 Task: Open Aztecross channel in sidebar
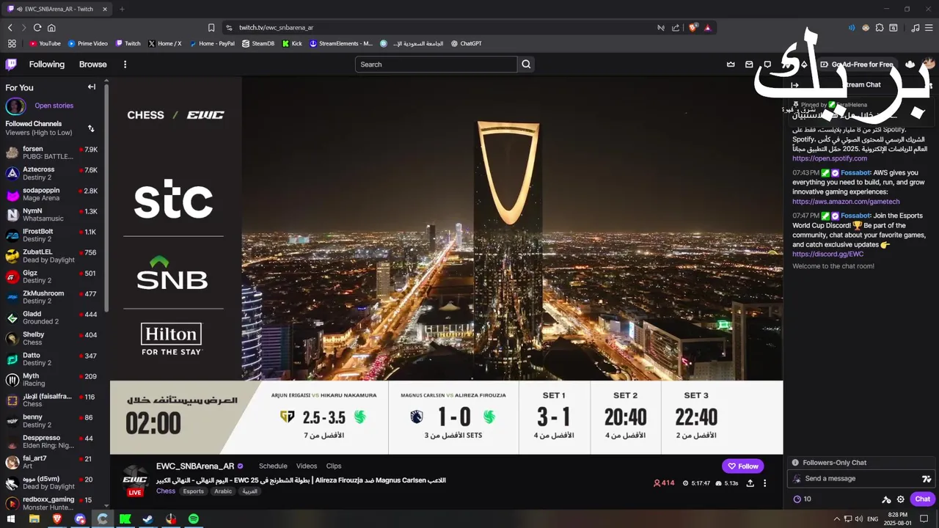pos(51,173)
